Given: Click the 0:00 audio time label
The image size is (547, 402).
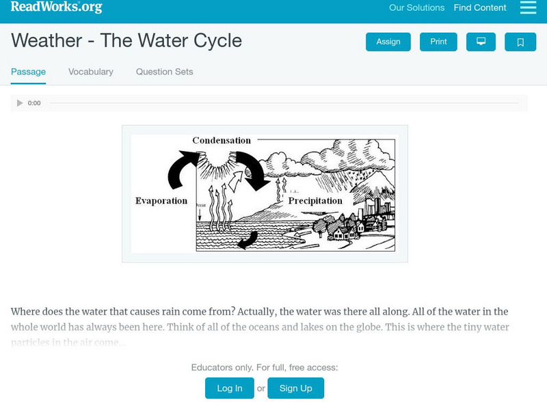Looking at the screenshot, I should [34, 103].
